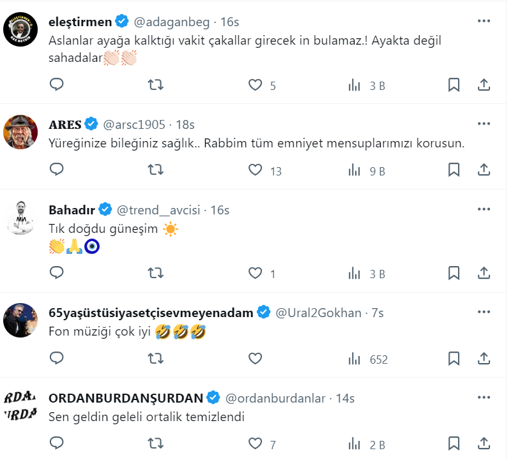Open the reply box for eleştirmen's tweet
This screenshot has width=520, height=460.
click(57, 84)
